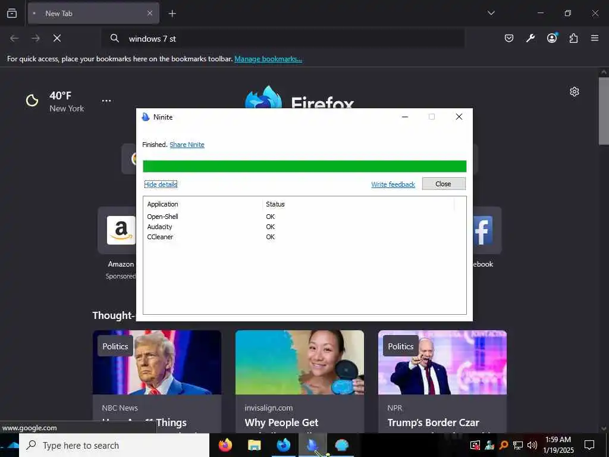The image size is (609, 457).
Task: Minimize the Ninite window
Action: point(404,117)
